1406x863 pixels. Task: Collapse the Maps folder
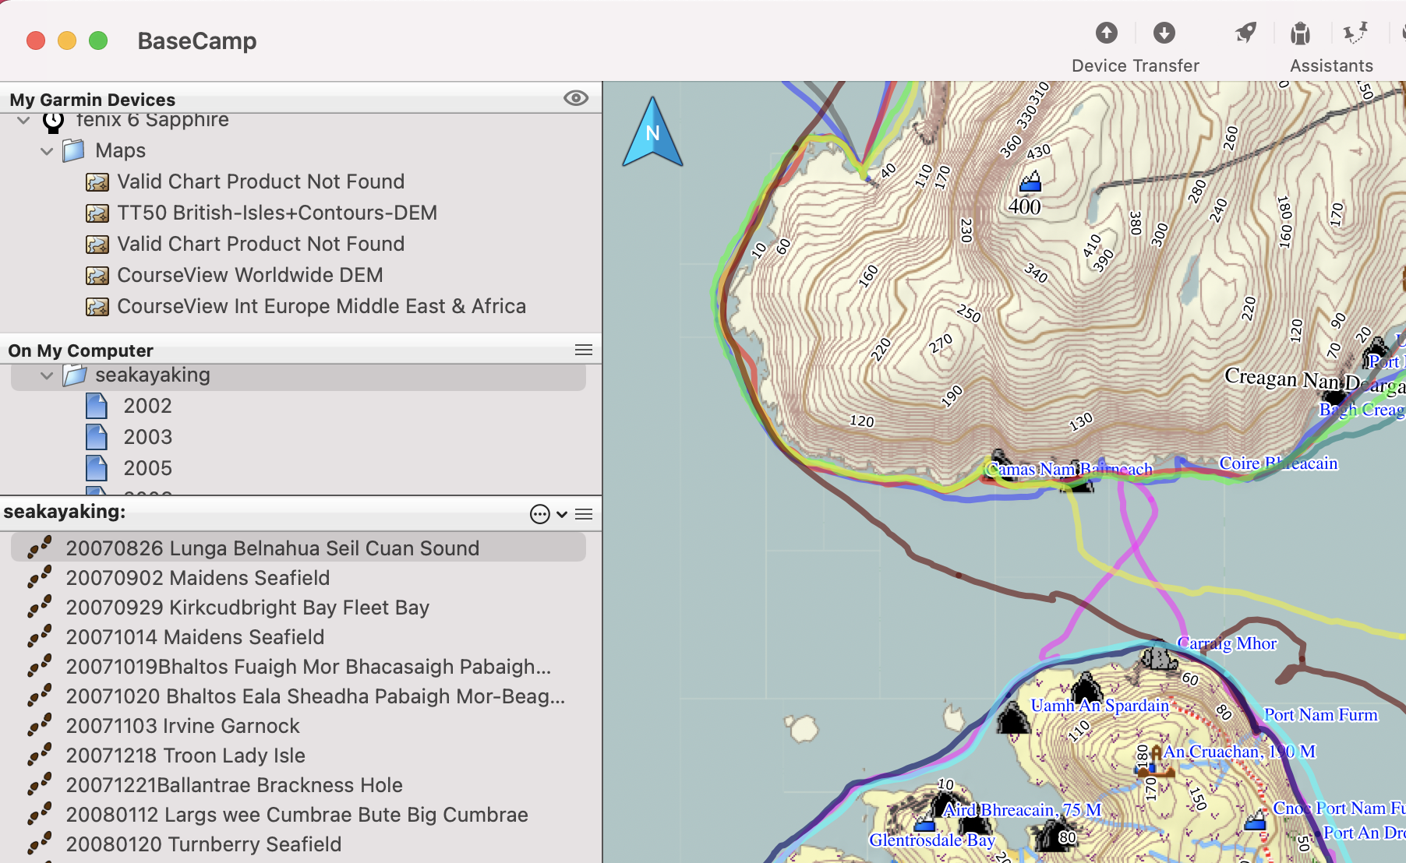pyautogui.click(x=47, y=151)
